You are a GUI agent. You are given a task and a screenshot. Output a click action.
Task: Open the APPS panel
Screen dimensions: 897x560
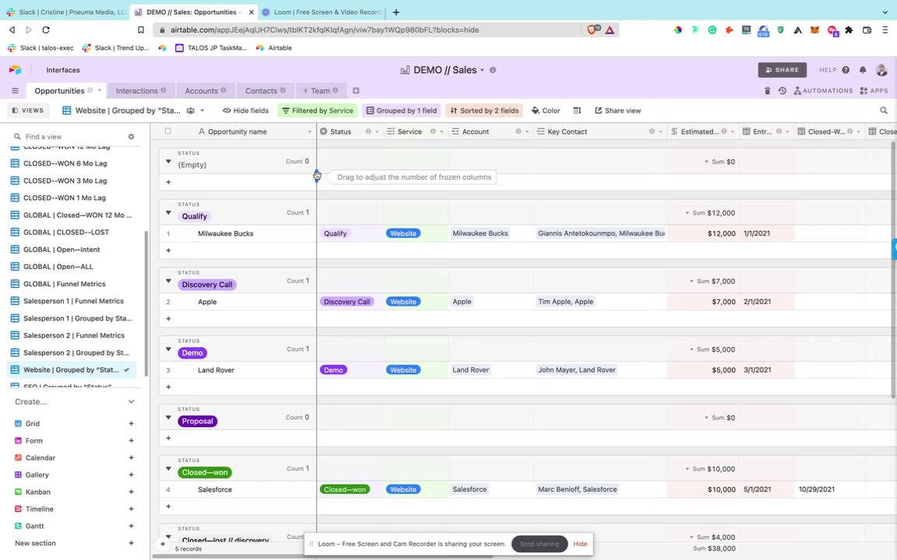pyautogui.click(x=874, y=91)
